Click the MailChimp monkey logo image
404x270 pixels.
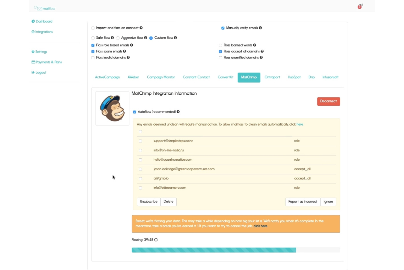[112, 108]
